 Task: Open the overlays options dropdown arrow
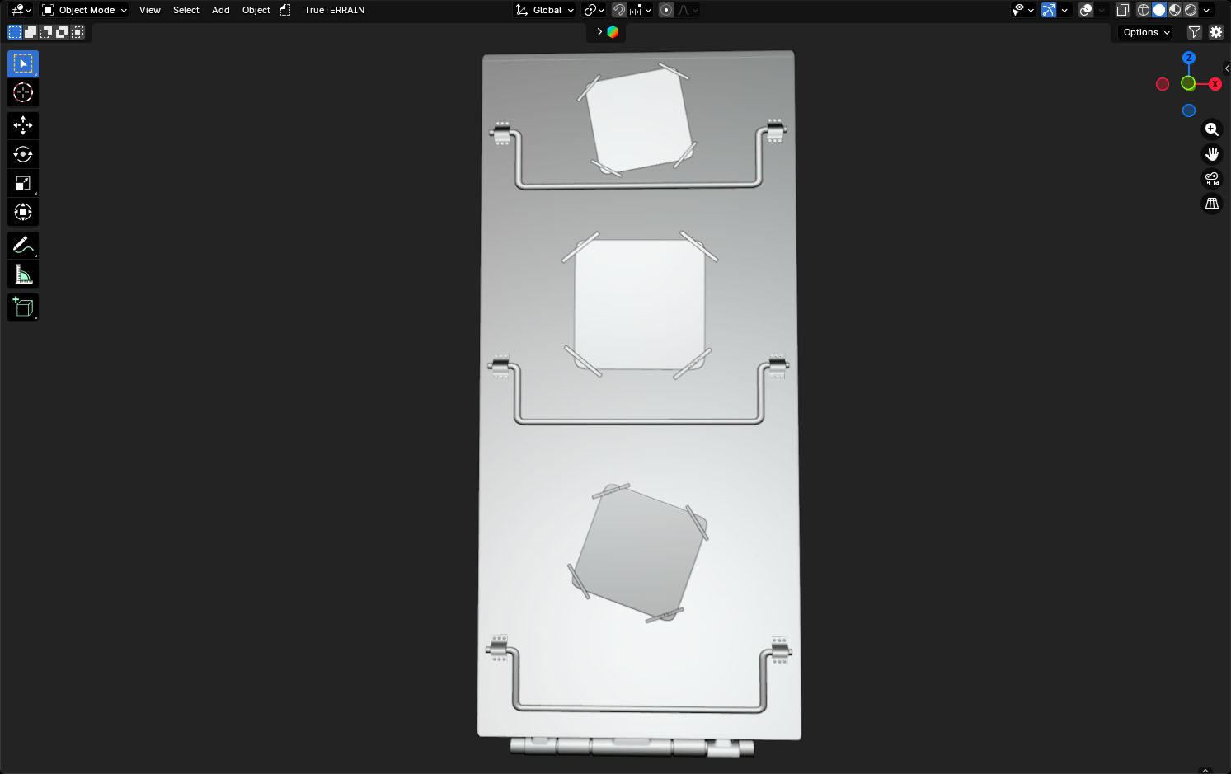point(1102,10)
